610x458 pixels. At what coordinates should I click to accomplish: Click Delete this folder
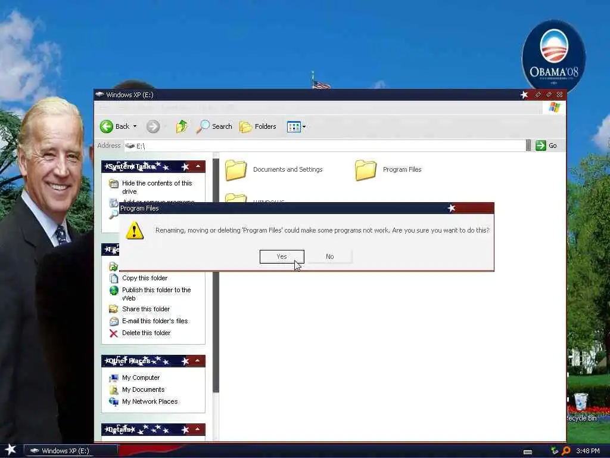pos(147,333)
